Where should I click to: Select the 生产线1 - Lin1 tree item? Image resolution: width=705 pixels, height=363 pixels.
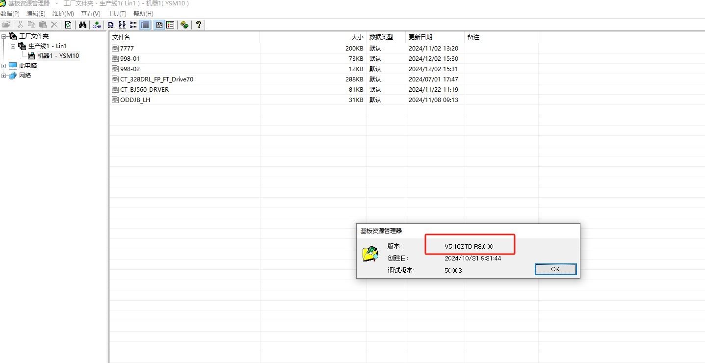[x=47, y=46]
